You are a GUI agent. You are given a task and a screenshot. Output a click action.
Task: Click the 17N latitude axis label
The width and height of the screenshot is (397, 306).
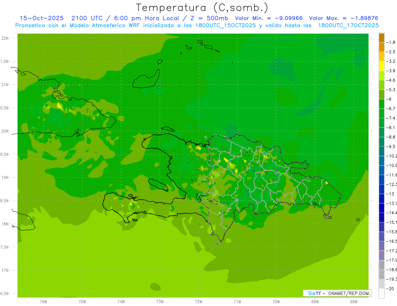point(6,270)
